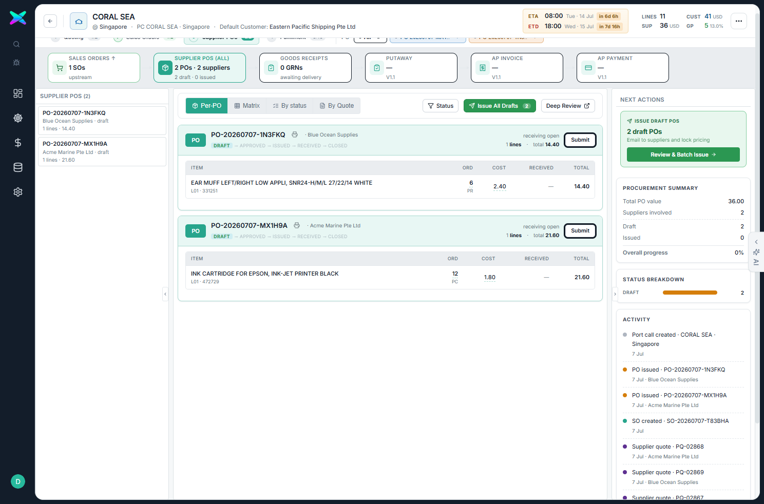Screen dimensions: 764x504
Task: Open the dashboard grid icon in the sidebar
Action: [18, 93]
